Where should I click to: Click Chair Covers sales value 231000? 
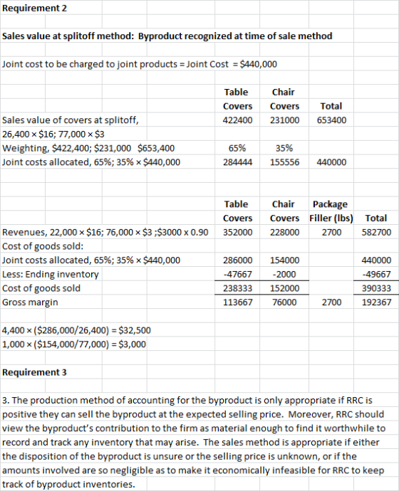[x=284, y=120]
